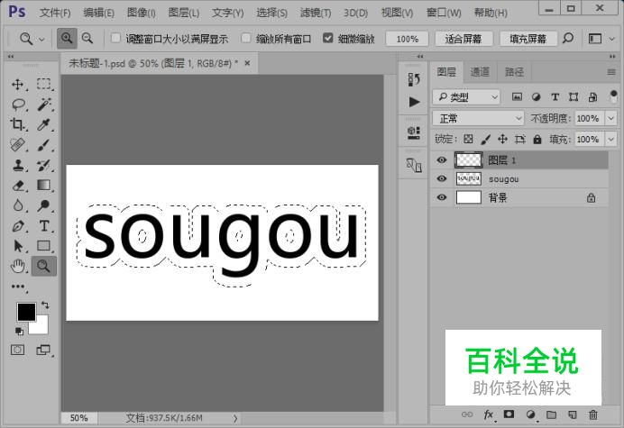Screen dimensions: 624x428
Task: Select the Crop tool
Action: point(17,124)
